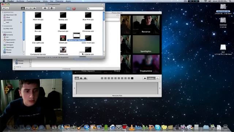Open VLC cone icon in the Dock
Viewport: 234px width, 132px height.
pos(132,127)
